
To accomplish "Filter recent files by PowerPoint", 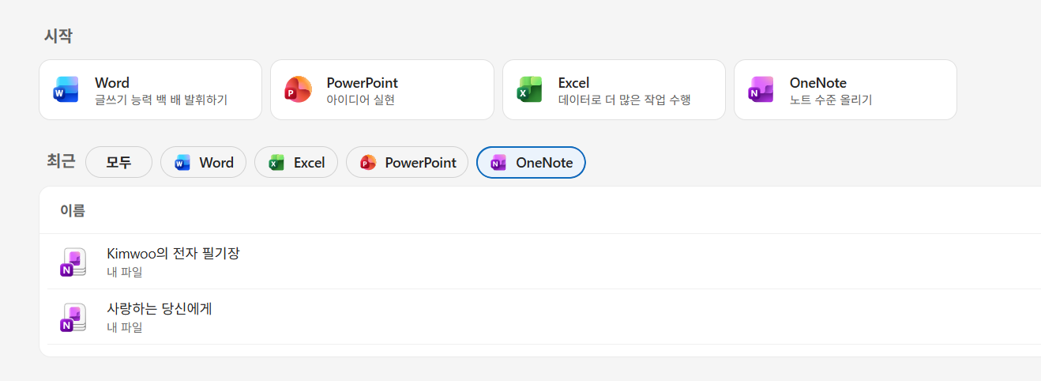I will (x=408, y=163).
